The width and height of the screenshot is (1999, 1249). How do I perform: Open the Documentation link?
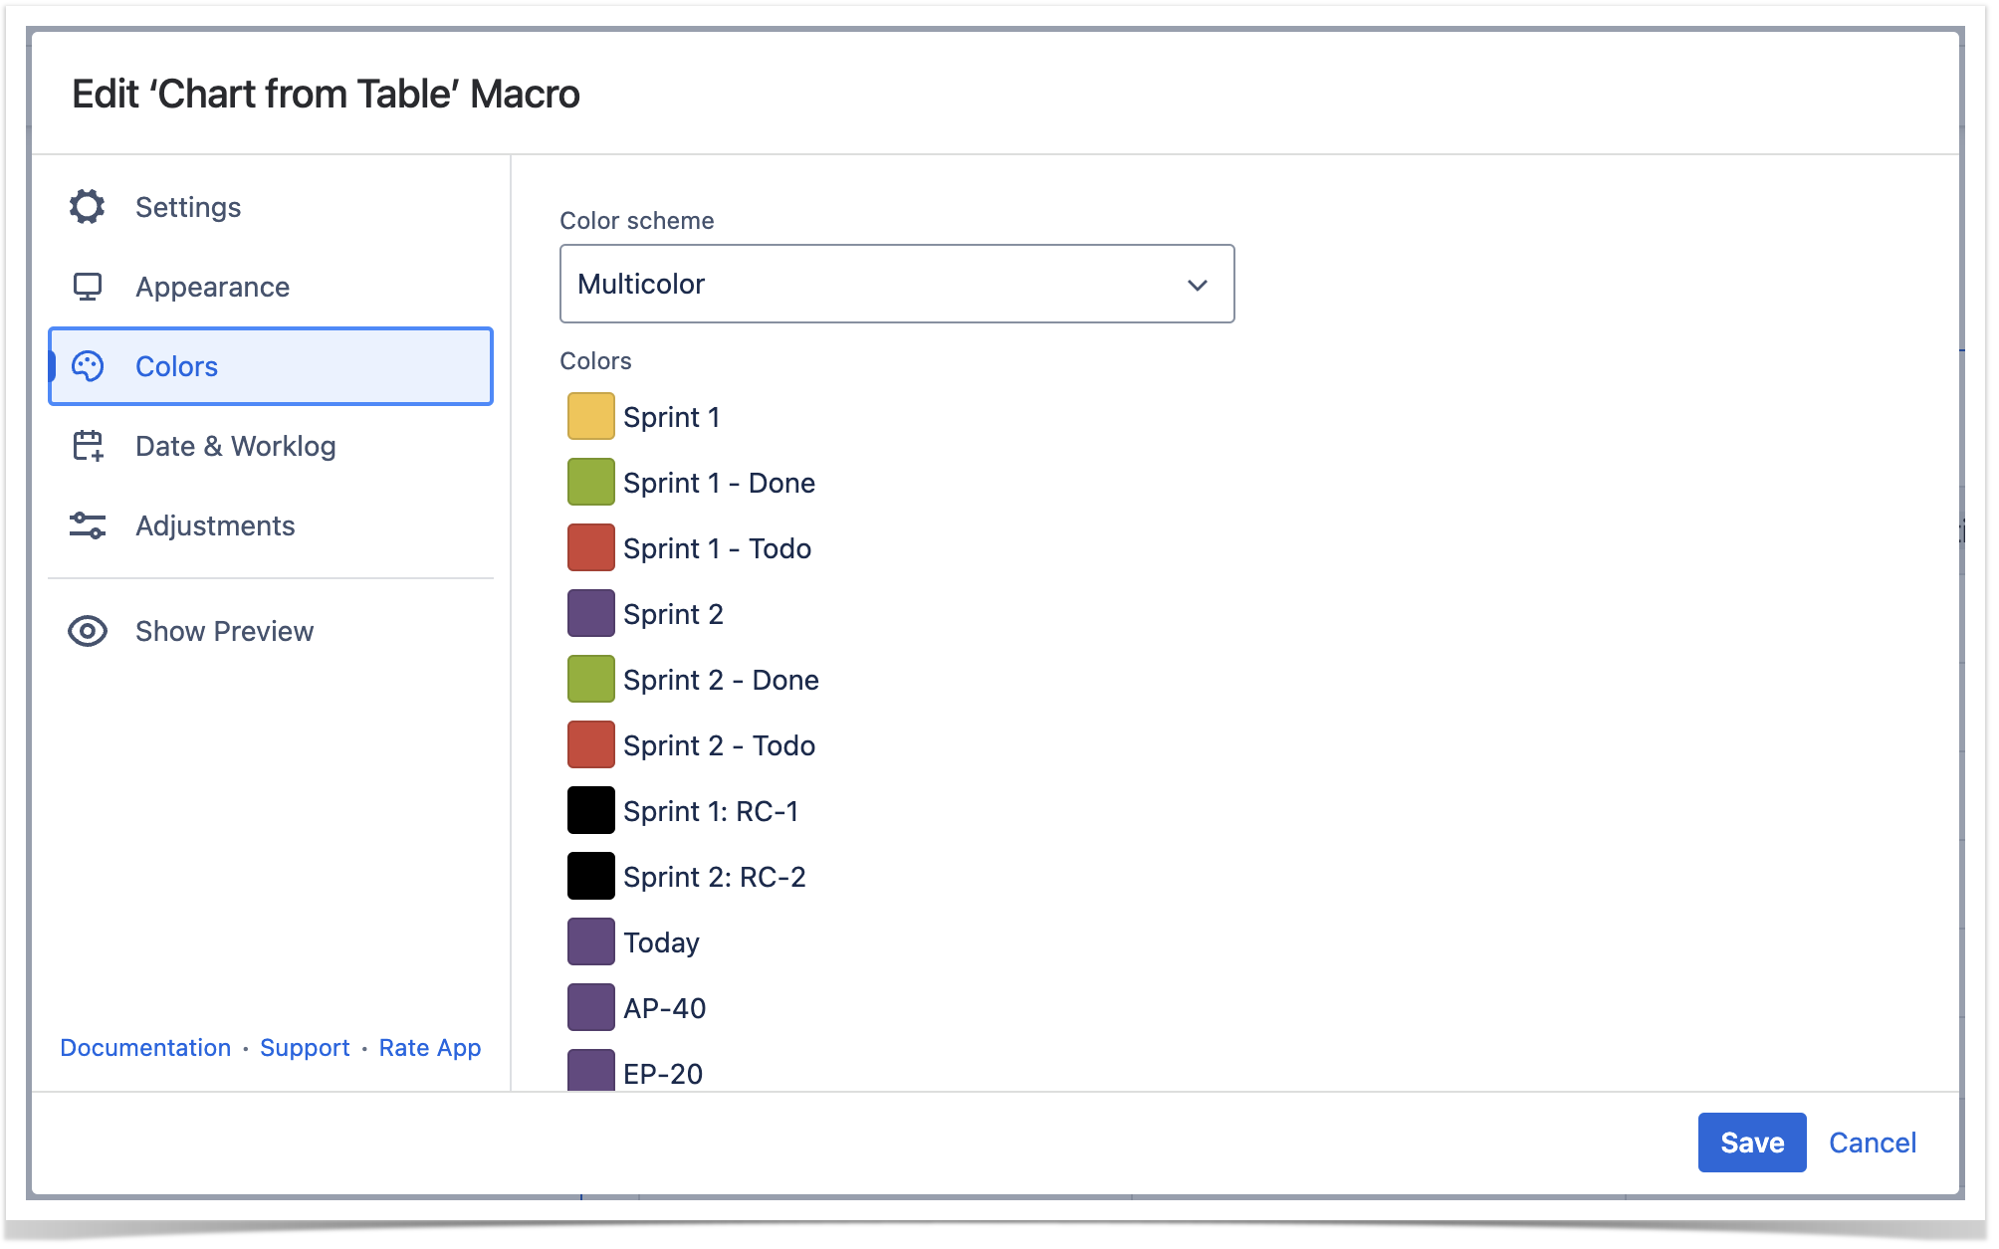pos(145,1048)
